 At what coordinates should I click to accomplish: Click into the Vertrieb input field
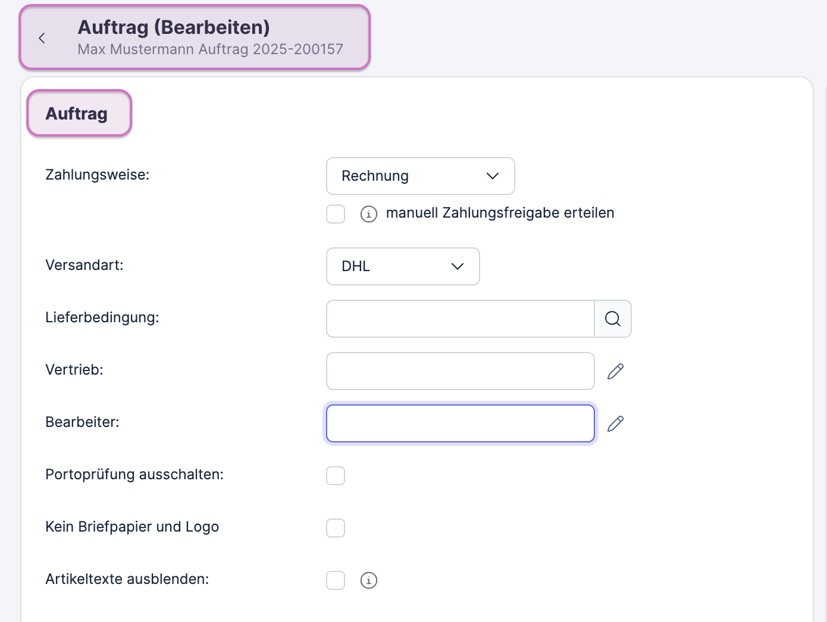pos(460,371)
